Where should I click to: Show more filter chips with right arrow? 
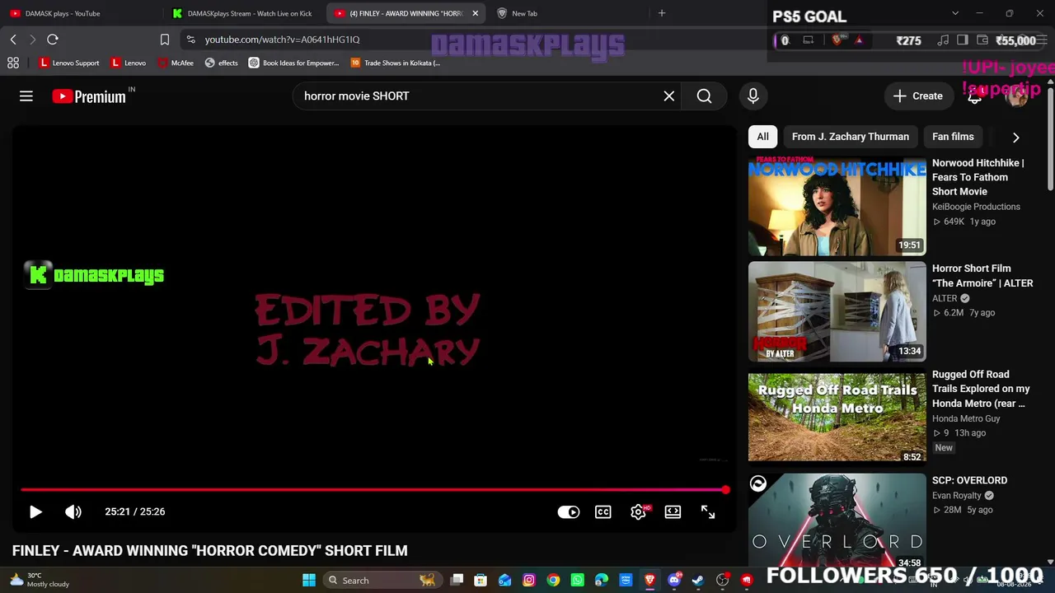point(1015,138)
